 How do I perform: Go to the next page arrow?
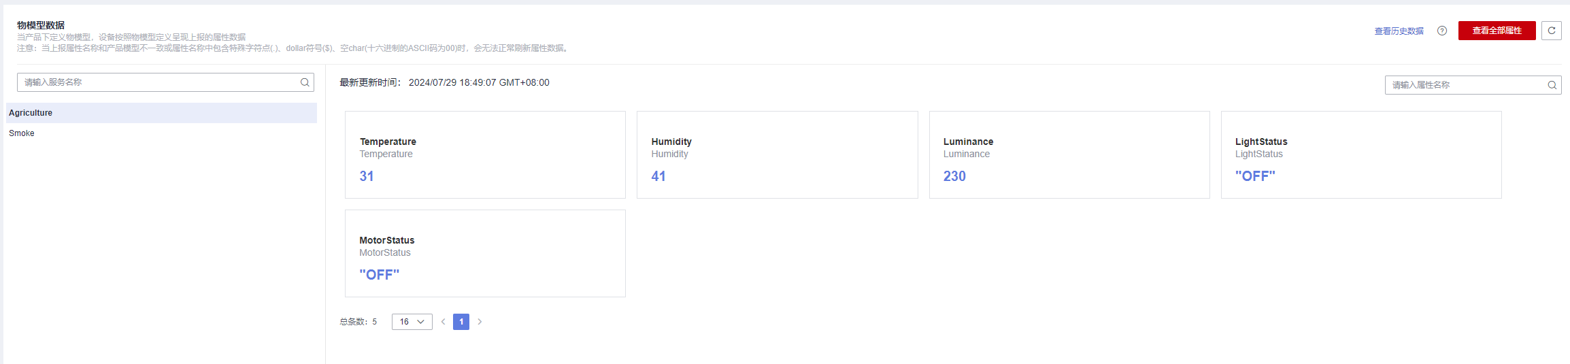pyautogui.click(x=480, y=322)
